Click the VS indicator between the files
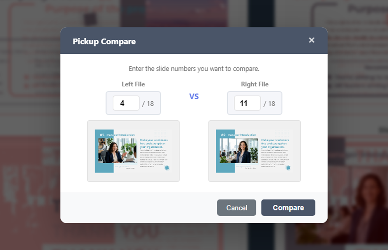This screenshot has width=388, height=250. click(194, 96)
